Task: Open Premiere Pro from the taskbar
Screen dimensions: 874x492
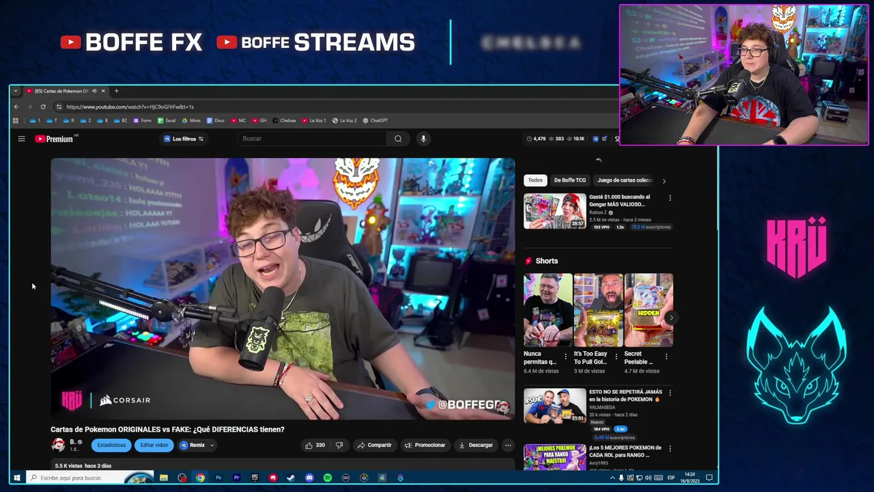Action: point(236,478)
